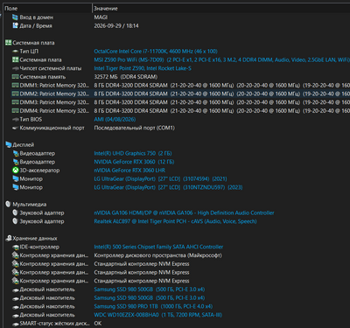Click the DIMM4 memory module icon
This screenshot has width=350, height=328.
tap(15, 111)
